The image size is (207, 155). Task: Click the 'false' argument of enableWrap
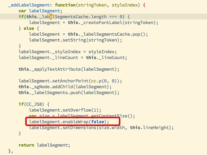click(x=97, y=122)
